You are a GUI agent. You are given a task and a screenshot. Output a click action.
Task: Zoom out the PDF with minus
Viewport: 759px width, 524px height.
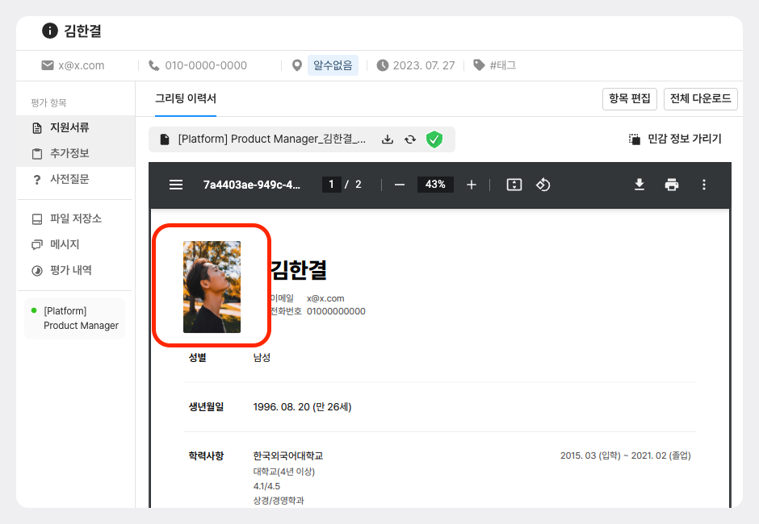point(400,185)
